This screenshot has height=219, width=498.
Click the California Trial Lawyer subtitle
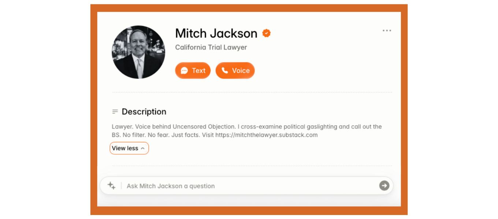pos(211,47)
